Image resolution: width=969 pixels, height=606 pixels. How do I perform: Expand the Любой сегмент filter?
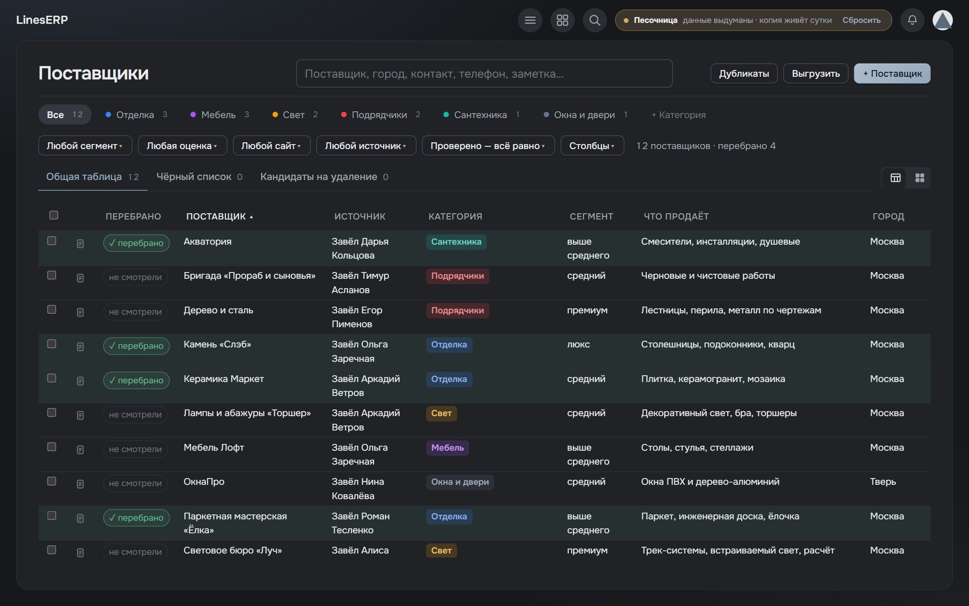coord(85,146)
